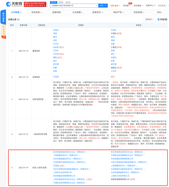Click the 变更日期 column header
The image size is (169, 187).
[x=23, y=25]
